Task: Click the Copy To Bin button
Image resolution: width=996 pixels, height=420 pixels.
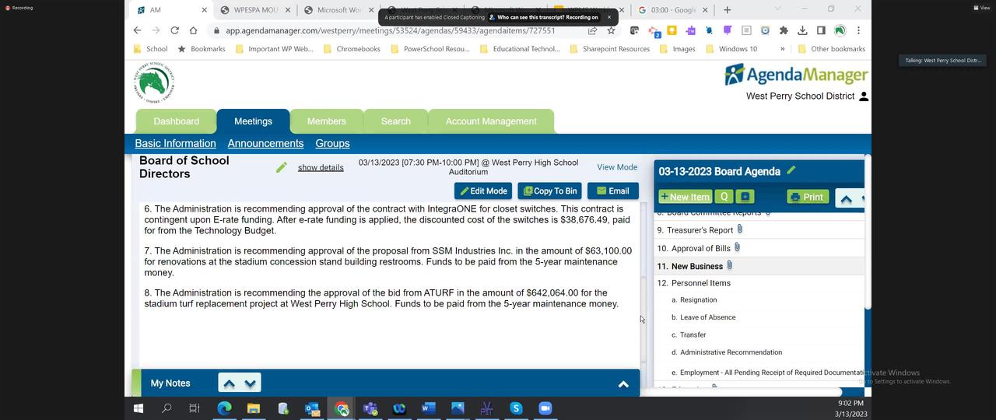Action: point(549,191)
